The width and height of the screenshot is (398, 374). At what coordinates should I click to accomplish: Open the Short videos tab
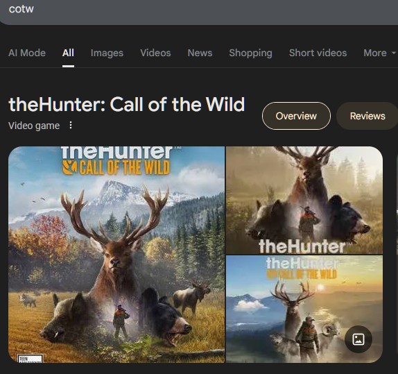pyautogui.click(x=318, y=53)
